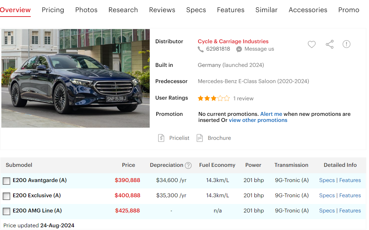Tick the E200 Exclusive (A) checkbox
369x230 pixels.
(x=6, y=196)
